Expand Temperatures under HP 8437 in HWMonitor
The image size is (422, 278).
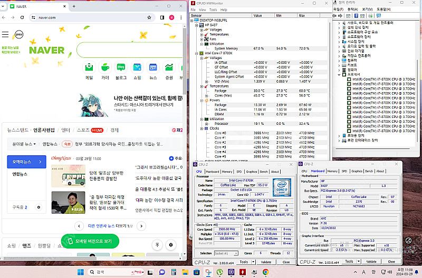202,34
